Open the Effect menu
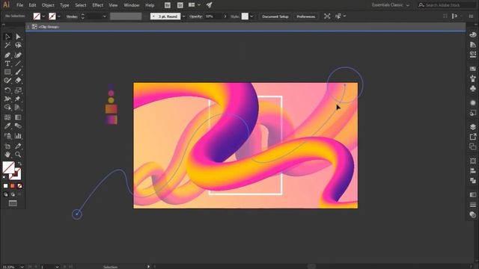The height and width of the screenshot is (269, 479). click(x=98, y=5)
